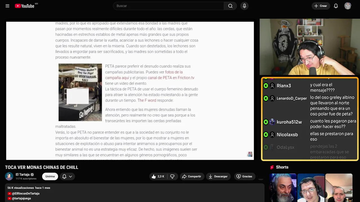Click Nicolaxsb username in chat
This screenshot has height=202, width=360.
click(287, 135)
